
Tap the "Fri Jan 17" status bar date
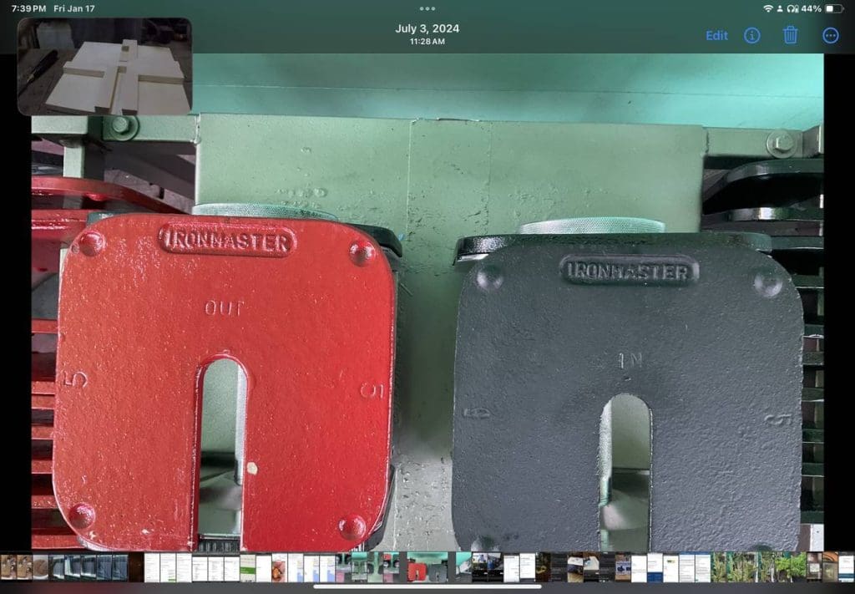click(x=74, y=8)
